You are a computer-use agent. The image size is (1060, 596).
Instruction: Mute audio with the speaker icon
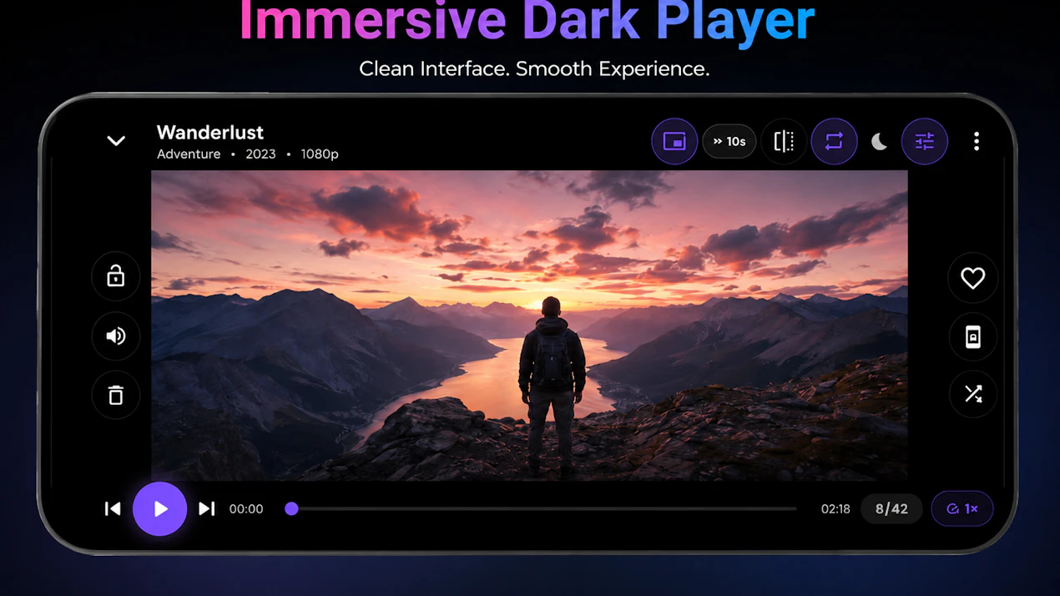point(116,336)
